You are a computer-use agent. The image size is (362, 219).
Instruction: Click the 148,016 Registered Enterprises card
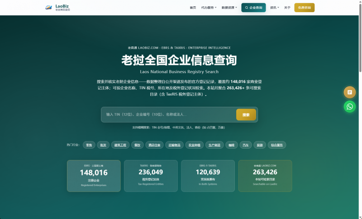94,176
